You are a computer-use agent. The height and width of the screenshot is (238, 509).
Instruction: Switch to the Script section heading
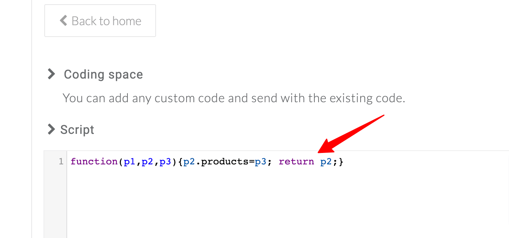[x=77, y=129]
